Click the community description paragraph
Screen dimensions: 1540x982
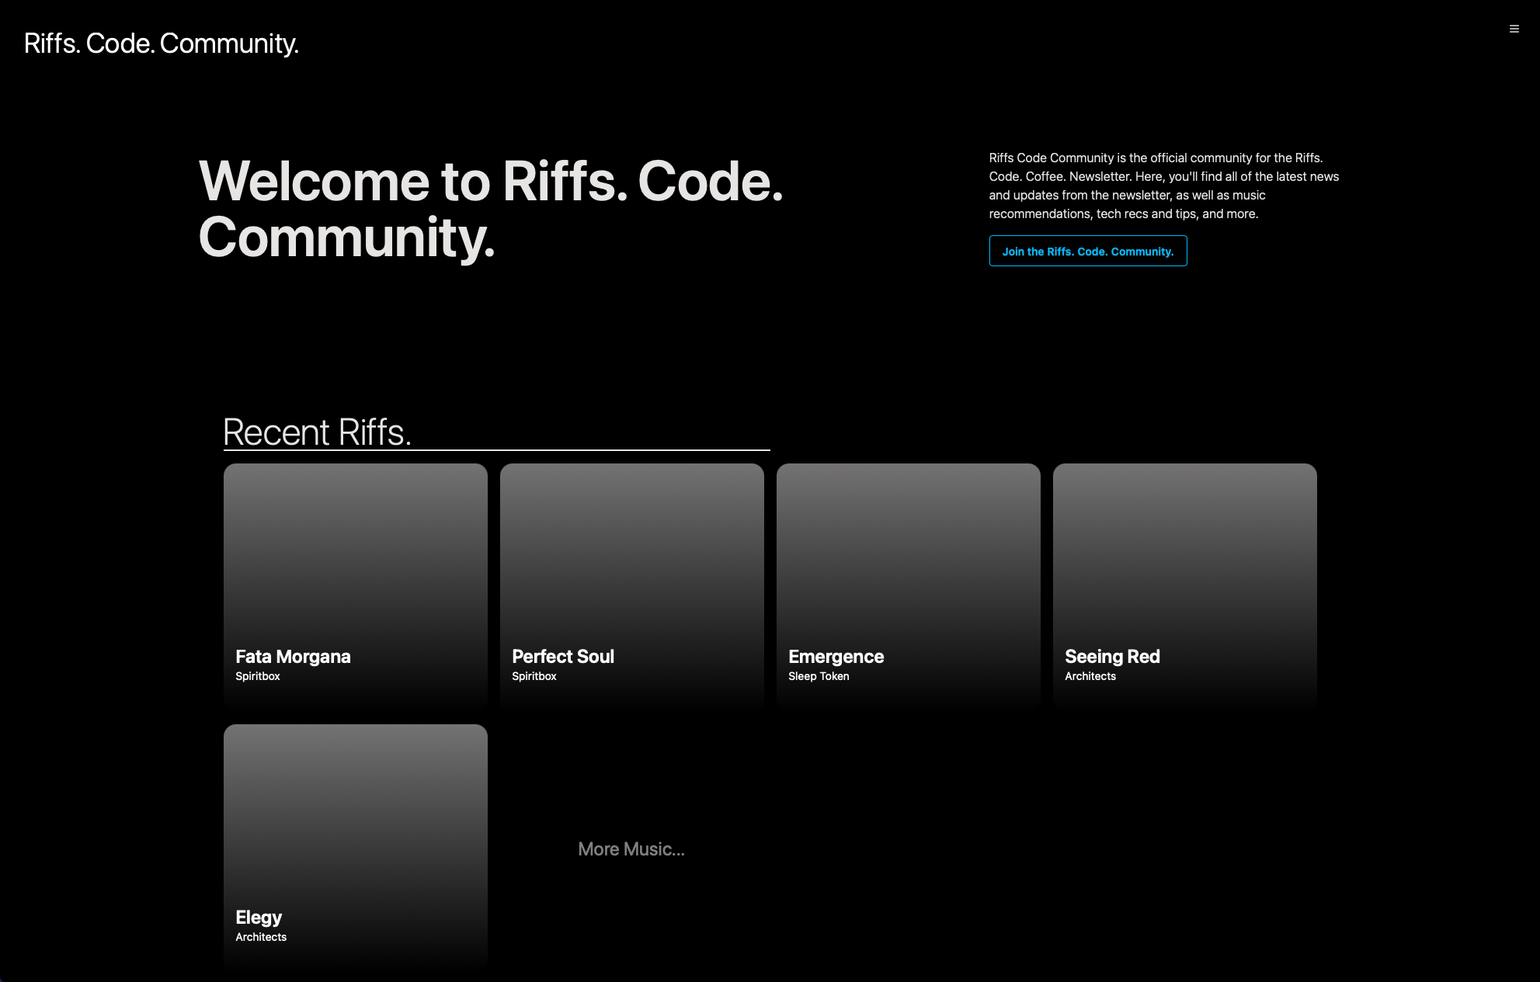[x=1164, y=186]
